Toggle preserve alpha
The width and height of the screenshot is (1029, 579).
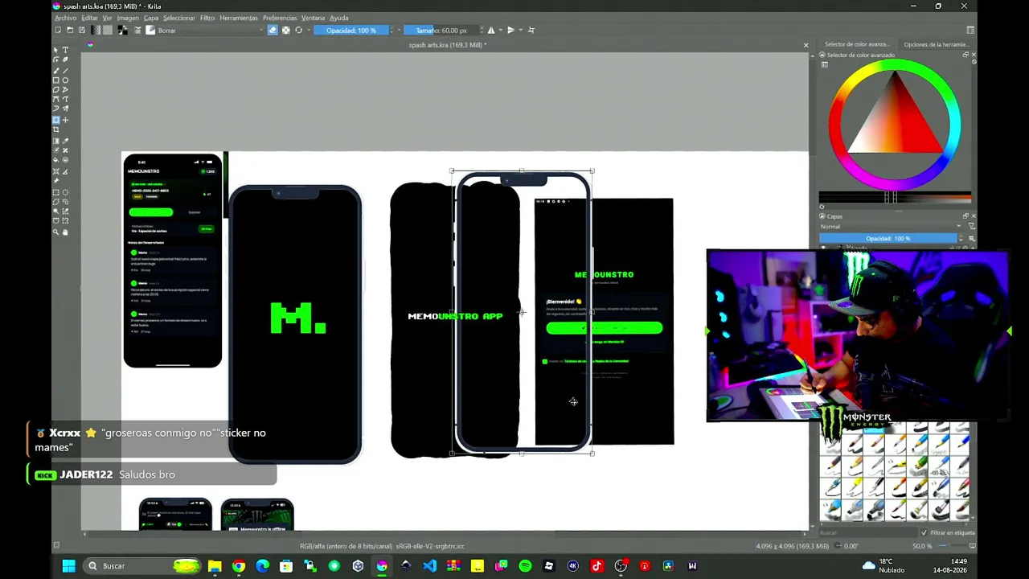tap(285, 31)
